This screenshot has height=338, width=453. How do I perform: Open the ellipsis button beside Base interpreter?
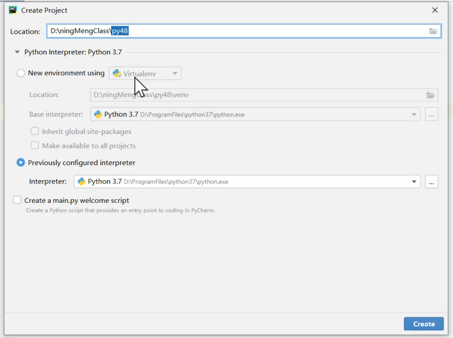tap(431, 114)
